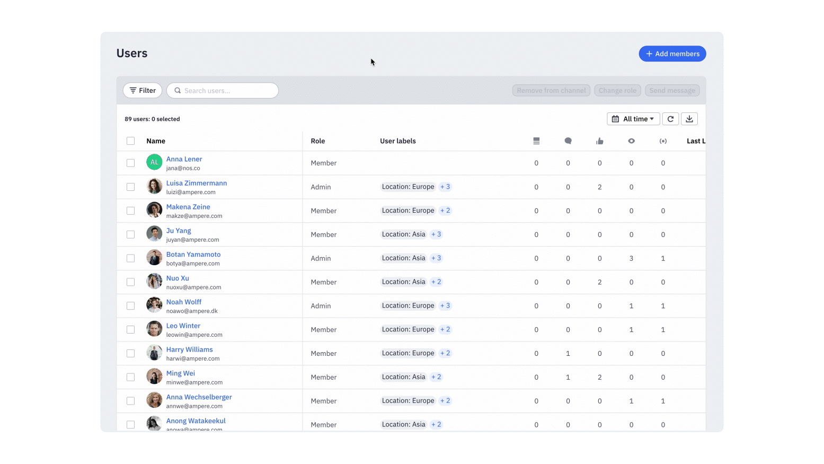Sort by live broadcast column icon
This screenshot has width=824, height=464.
click(x=663, y=141)
